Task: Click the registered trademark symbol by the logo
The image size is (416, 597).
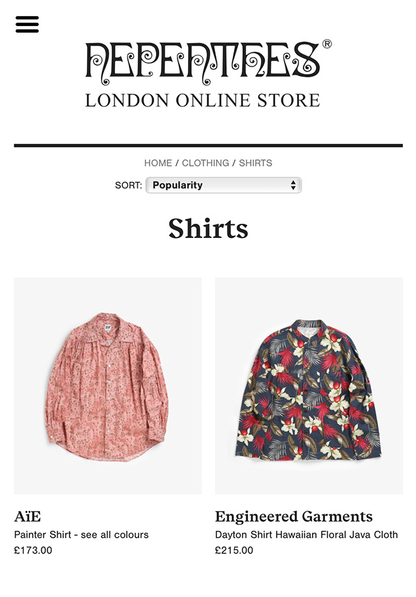Action: 327,44
